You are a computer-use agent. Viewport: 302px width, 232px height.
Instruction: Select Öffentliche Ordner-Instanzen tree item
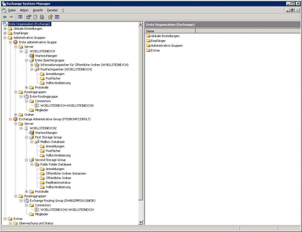point(66,174)
